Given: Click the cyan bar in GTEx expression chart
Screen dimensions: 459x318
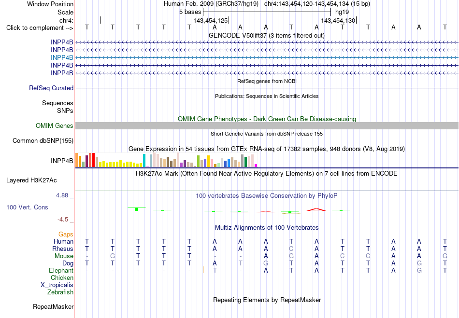Looking at the screenshot, I should point(144,161).
